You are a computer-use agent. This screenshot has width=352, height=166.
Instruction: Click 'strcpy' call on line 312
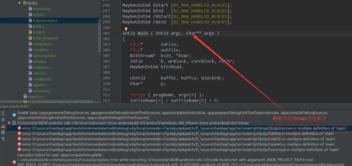138,95
